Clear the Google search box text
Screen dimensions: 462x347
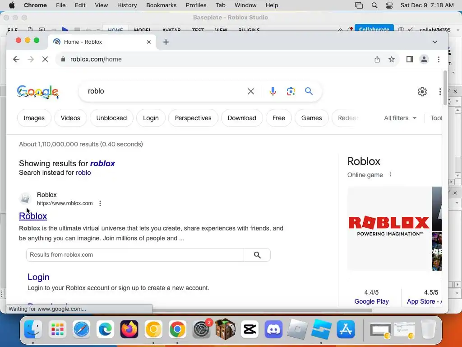(x=251, y=91)
